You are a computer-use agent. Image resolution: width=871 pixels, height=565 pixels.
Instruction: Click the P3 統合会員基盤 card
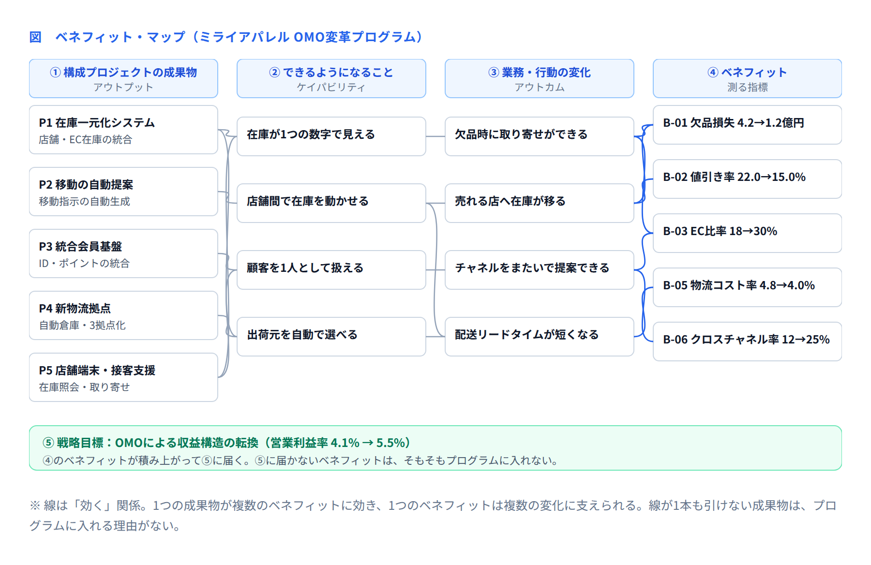coord(123,253)
